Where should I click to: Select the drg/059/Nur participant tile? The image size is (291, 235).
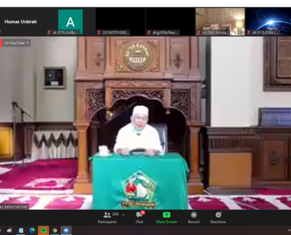(x=170, y=22)
